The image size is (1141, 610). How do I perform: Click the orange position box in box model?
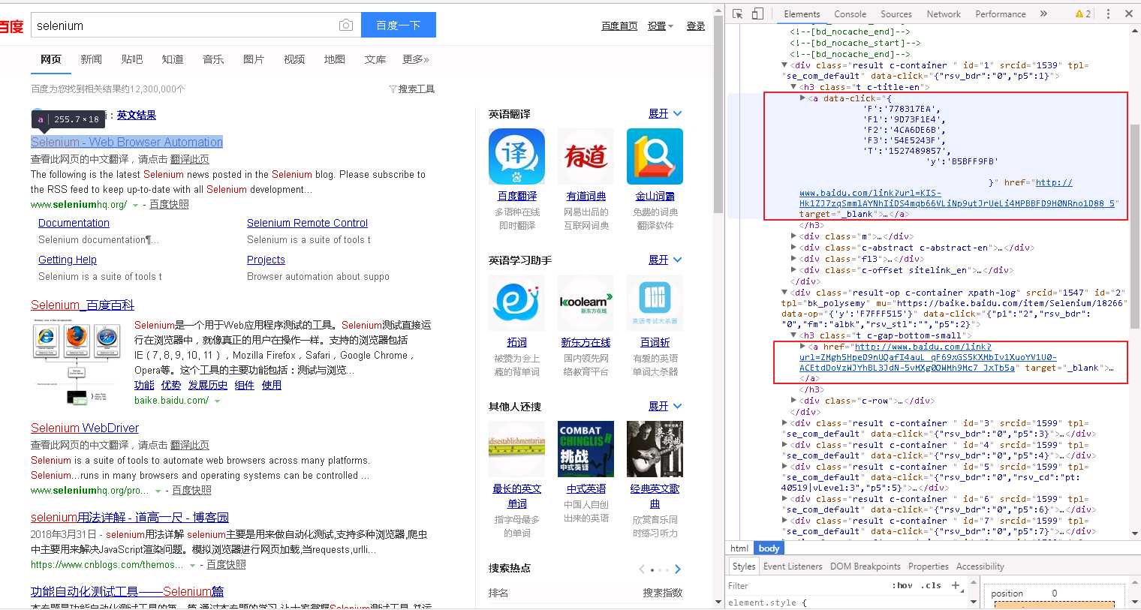tap(1055, 604)
